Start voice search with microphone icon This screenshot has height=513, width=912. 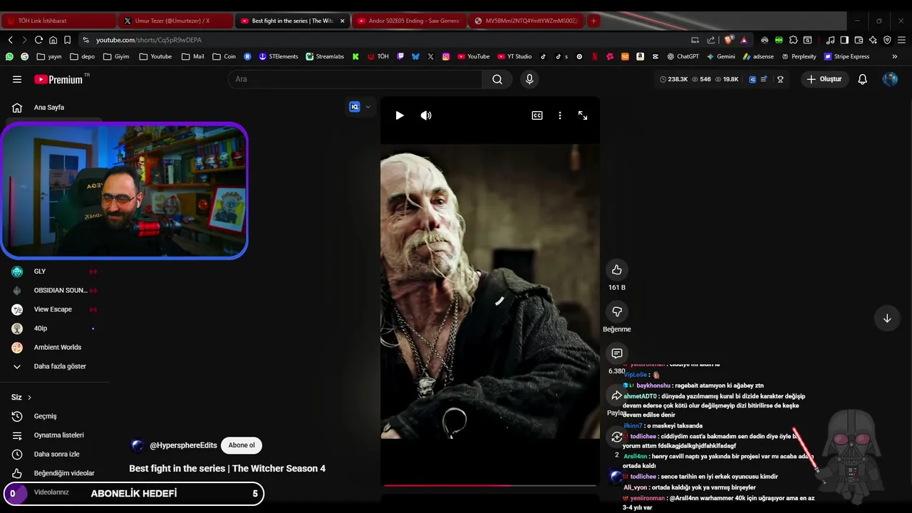click(x=529, y=79)
